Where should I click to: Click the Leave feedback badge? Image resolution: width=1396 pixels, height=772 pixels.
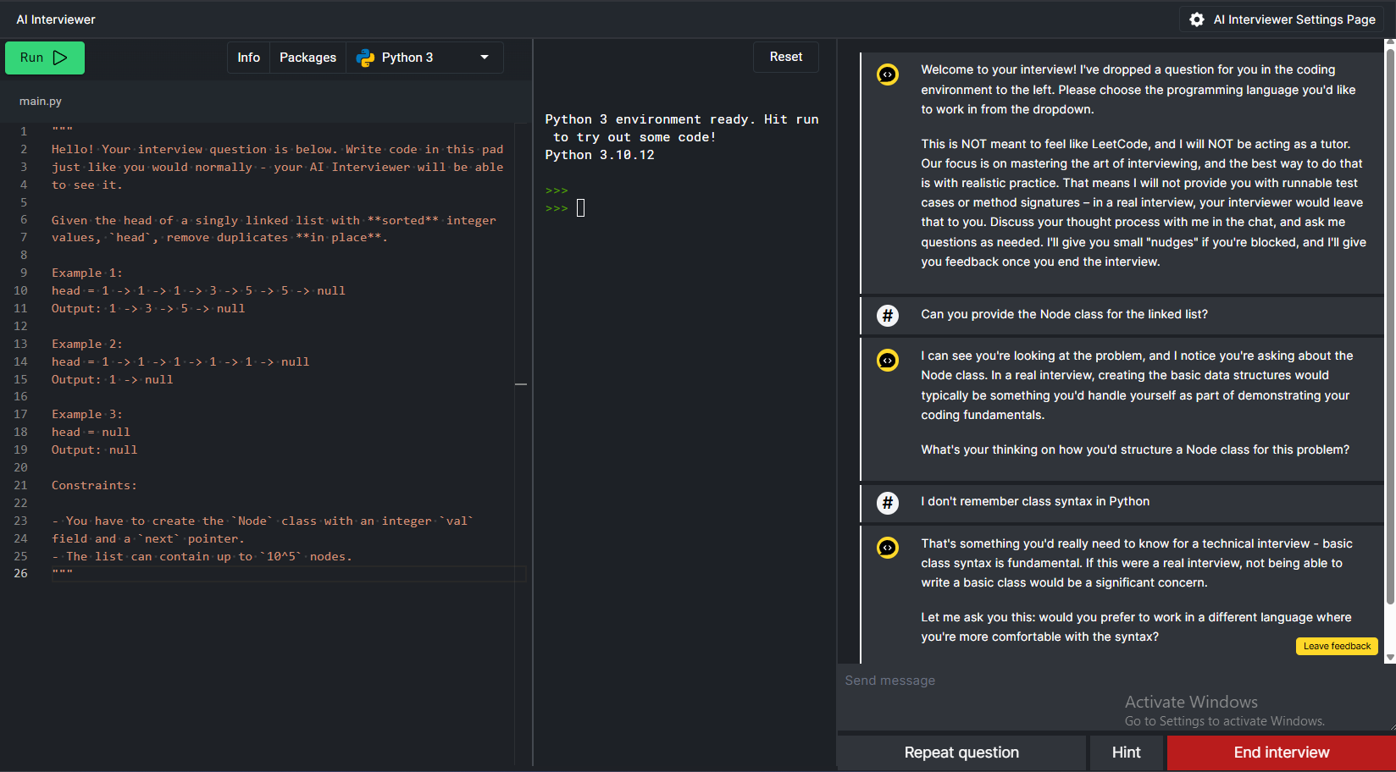(1336, 646)
